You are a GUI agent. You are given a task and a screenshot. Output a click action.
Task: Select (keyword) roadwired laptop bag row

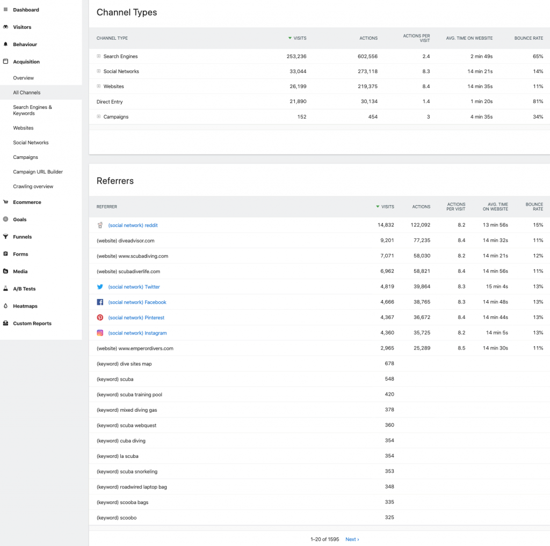(320, 487)
